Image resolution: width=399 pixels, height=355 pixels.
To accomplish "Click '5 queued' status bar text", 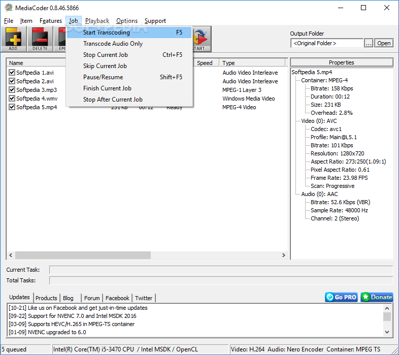I will click(14, 349).
